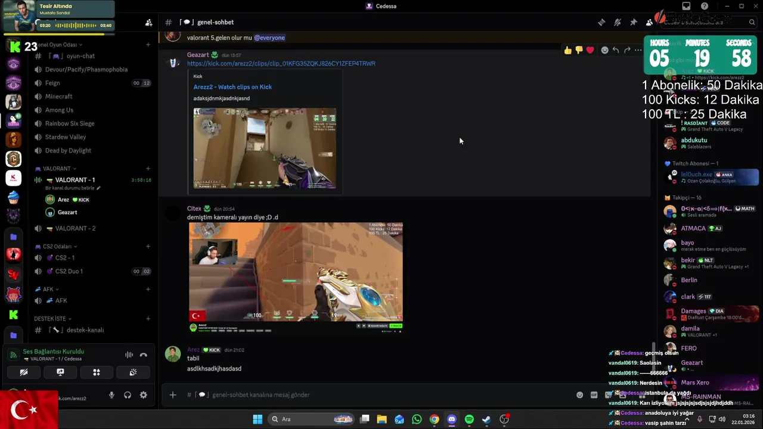Open Steam from the taskbar
763x429 pixels.
coord(486,419)
